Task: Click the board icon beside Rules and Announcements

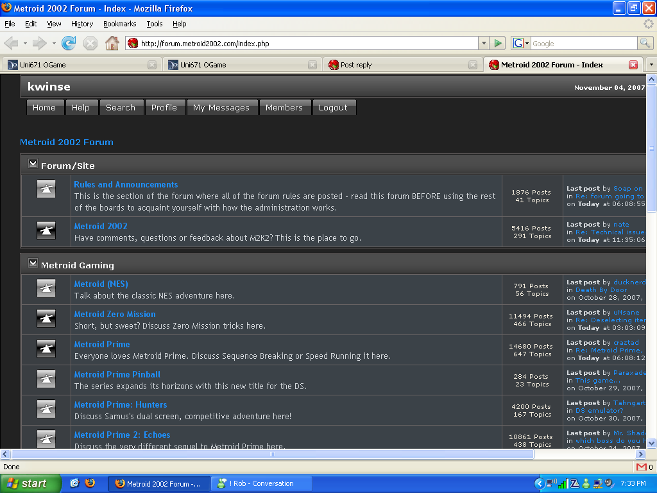Action: (x=46, y=189)
